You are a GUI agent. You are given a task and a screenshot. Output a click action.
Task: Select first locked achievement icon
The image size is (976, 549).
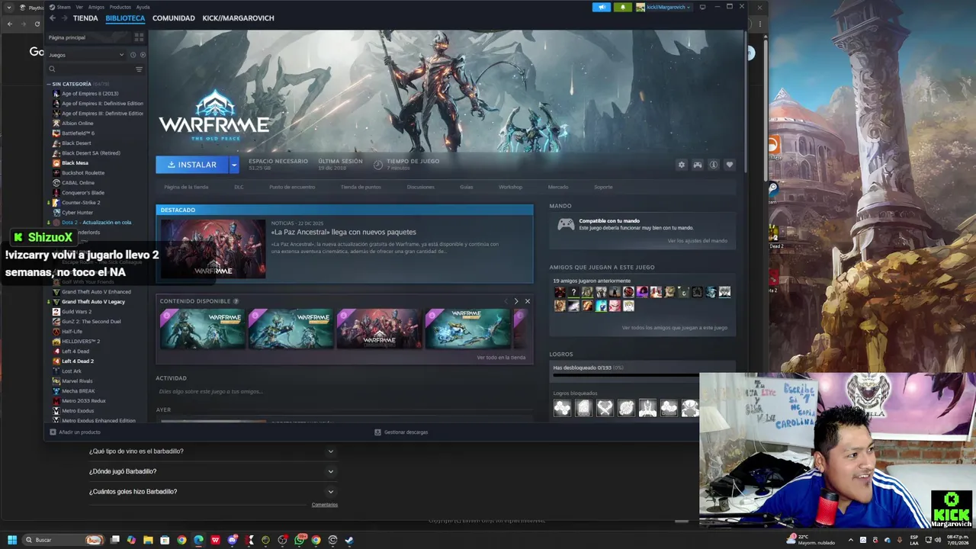pos(562,408)
